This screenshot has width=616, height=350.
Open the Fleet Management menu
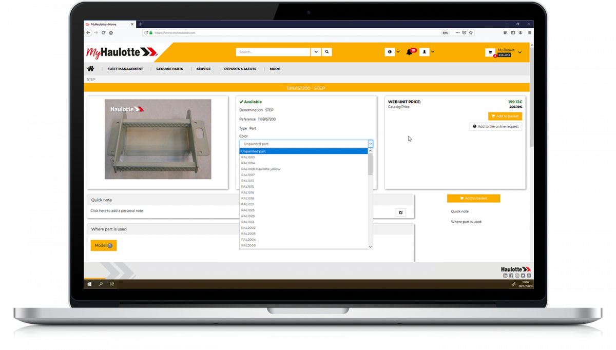tap(125, 69)
